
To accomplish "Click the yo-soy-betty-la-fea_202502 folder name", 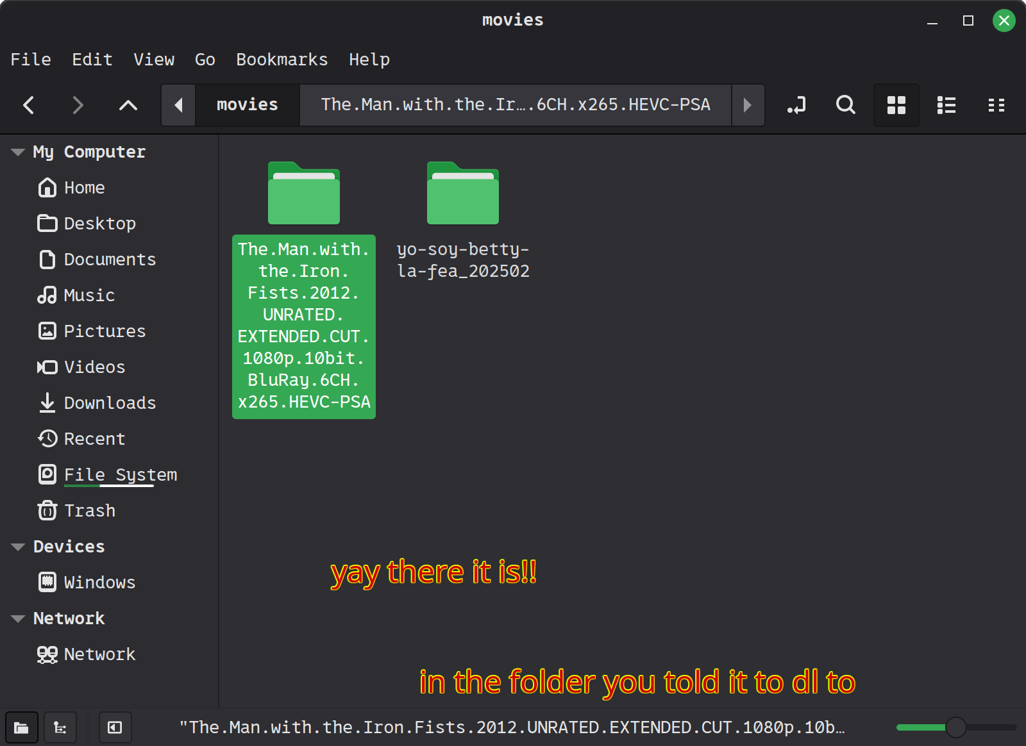I will point(463,260).
